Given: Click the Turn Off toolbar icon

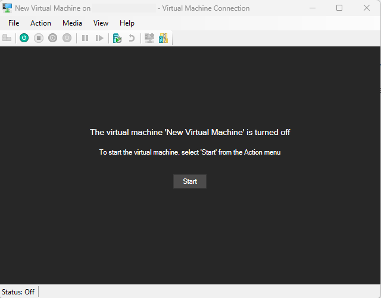Looking at the screenshot, I should pyautogui.click(x=39, y=38).
